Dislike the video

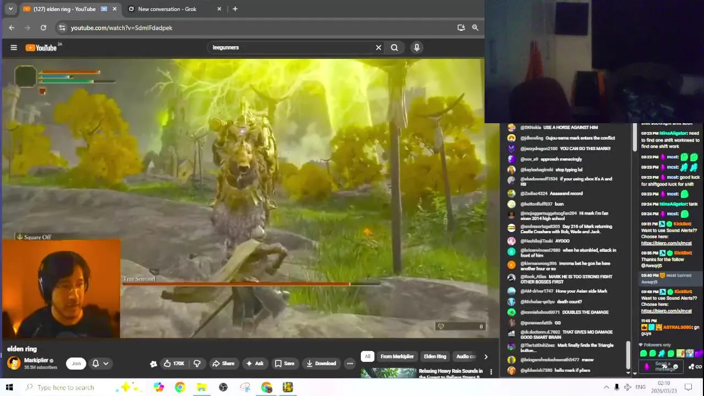pyautogui.click(x=197, y=364)
